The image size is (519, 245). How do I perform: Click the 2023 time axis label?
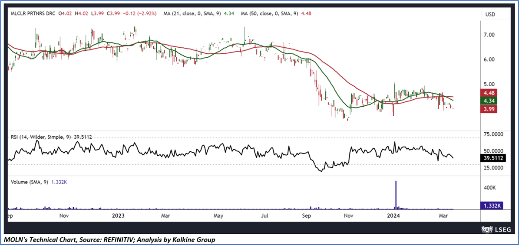(118, 216)
